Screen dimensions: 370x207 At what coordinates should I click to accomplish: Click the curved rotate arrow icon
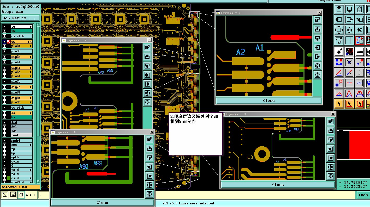point(360,73)
